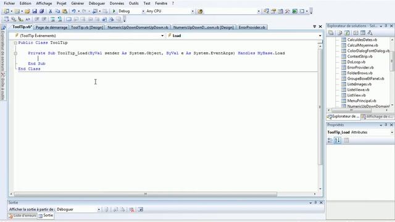
Task: Open the Boîte à outils side panel
Action: coord(3,87)
